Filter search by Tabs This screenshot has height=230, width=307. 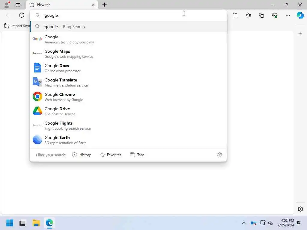[x=137, y=155]
